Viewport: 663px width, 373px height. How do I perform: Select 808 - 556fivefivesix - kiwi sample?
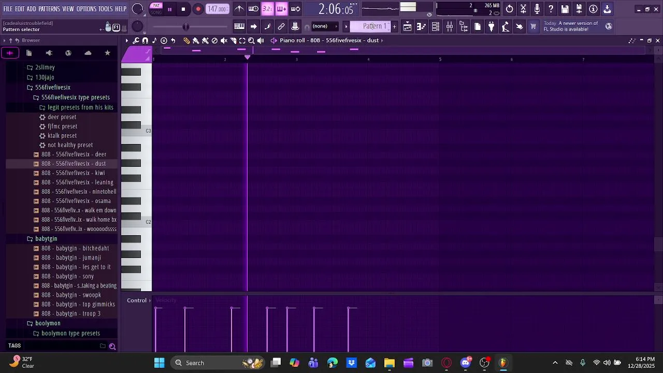[73, 173]
